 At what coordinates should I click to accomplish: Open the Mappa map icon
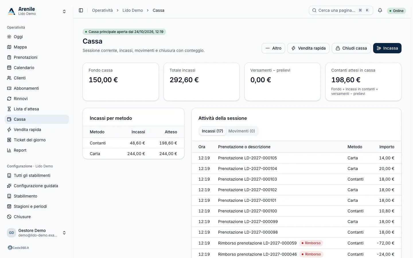9,47
